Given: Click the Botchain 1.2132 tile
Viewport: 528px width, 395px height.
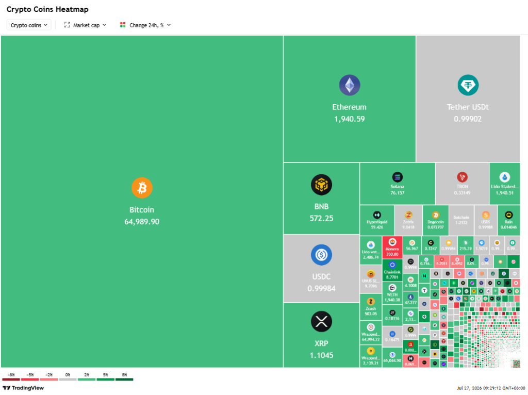Looking at the screenshot, I should (x=461, y=220).
